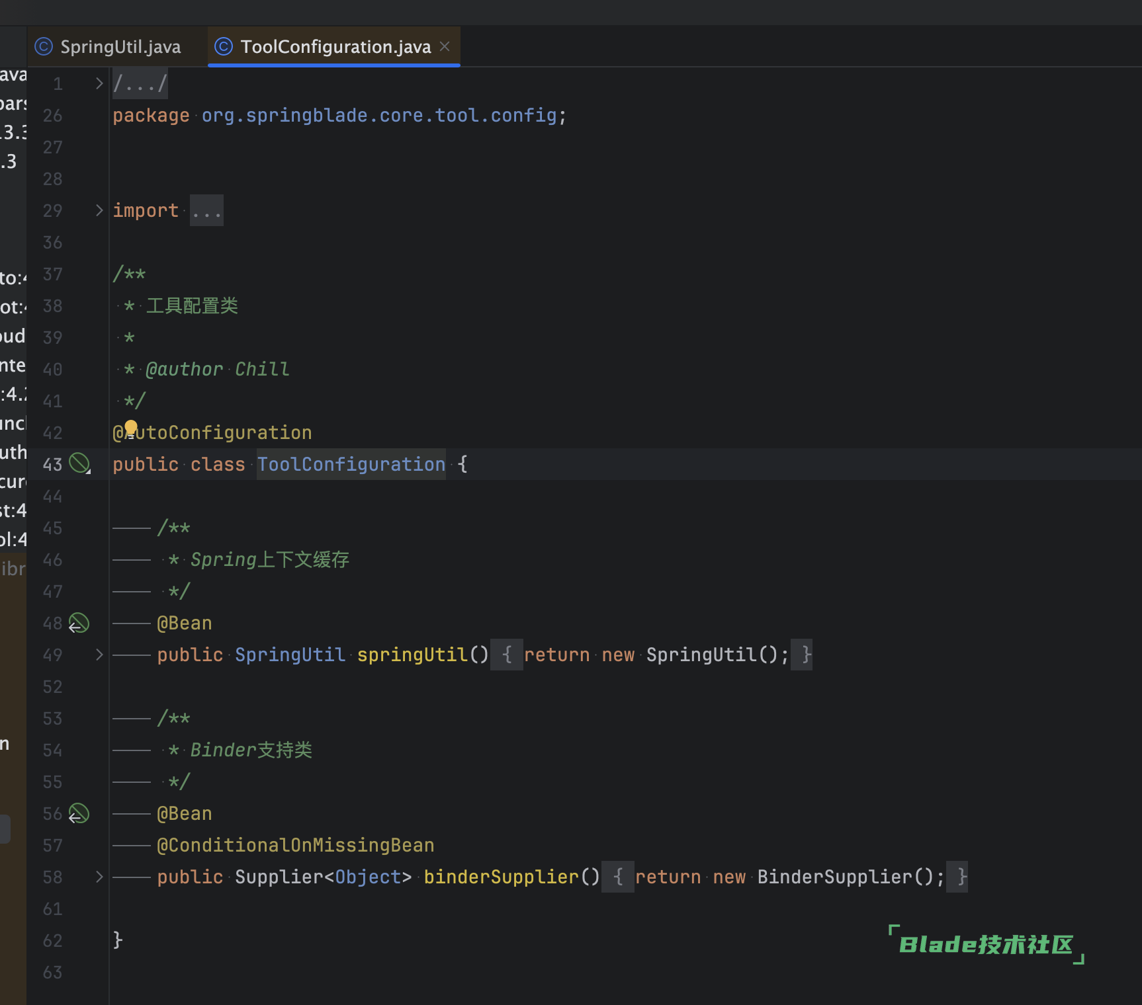This screenshot has height=1005, width=1142.
Task: Expand the folded import block at line 29
Action: tap(99, 210)
